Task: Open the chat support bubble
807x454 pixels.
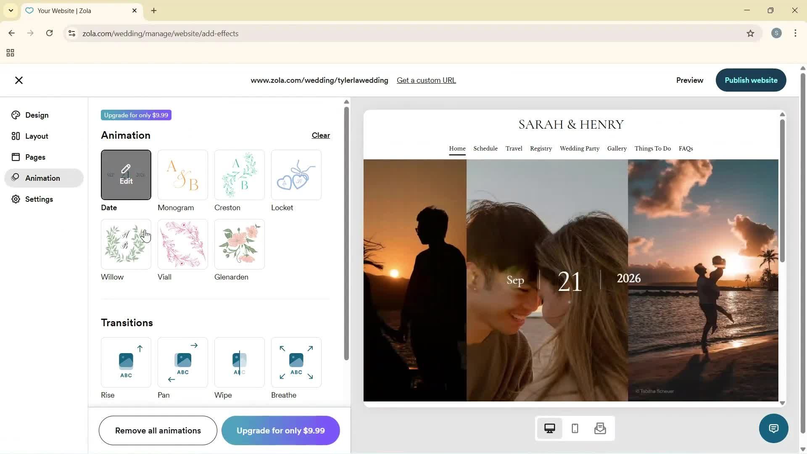Action: (773, 428)
